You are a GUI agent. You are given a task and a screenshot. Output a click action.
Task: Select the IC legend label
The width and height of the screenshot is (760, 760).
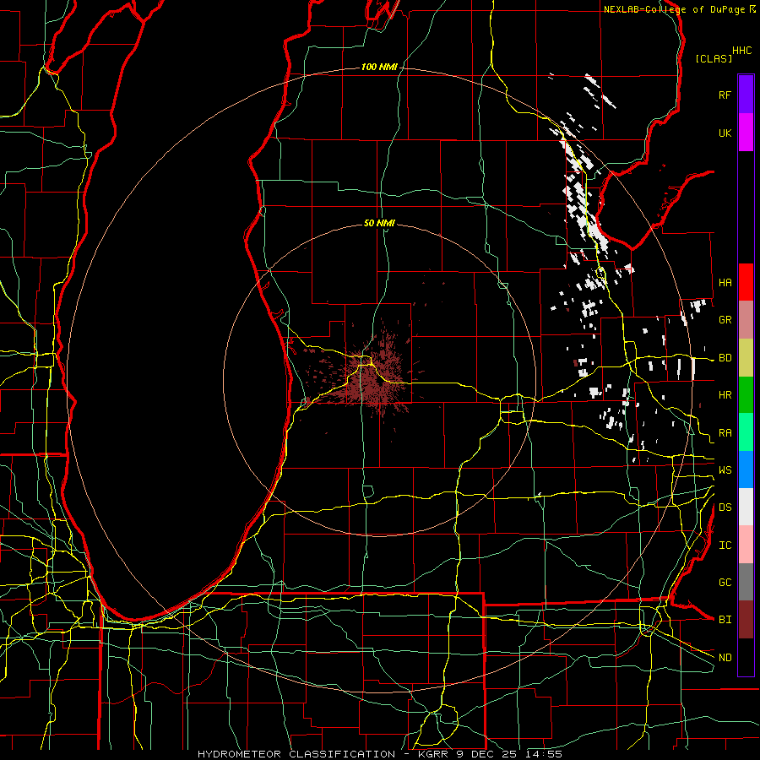point(725,546)
